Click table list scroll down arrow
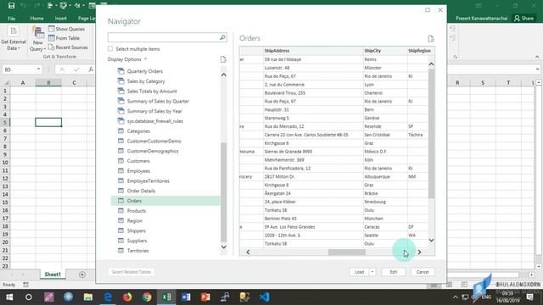This screenshot has width=543, height=305. [x=224, y=247]
